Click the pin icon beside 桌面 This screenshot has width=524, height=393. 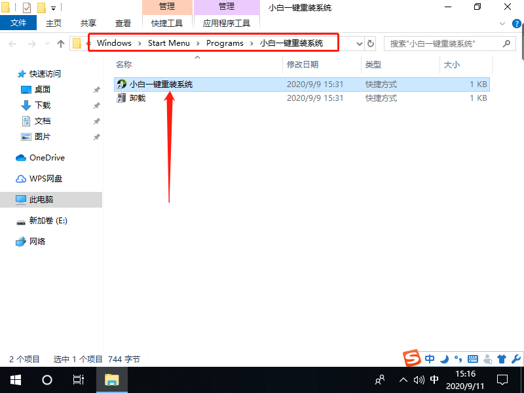pyautogui.click(x=96, y=90)
